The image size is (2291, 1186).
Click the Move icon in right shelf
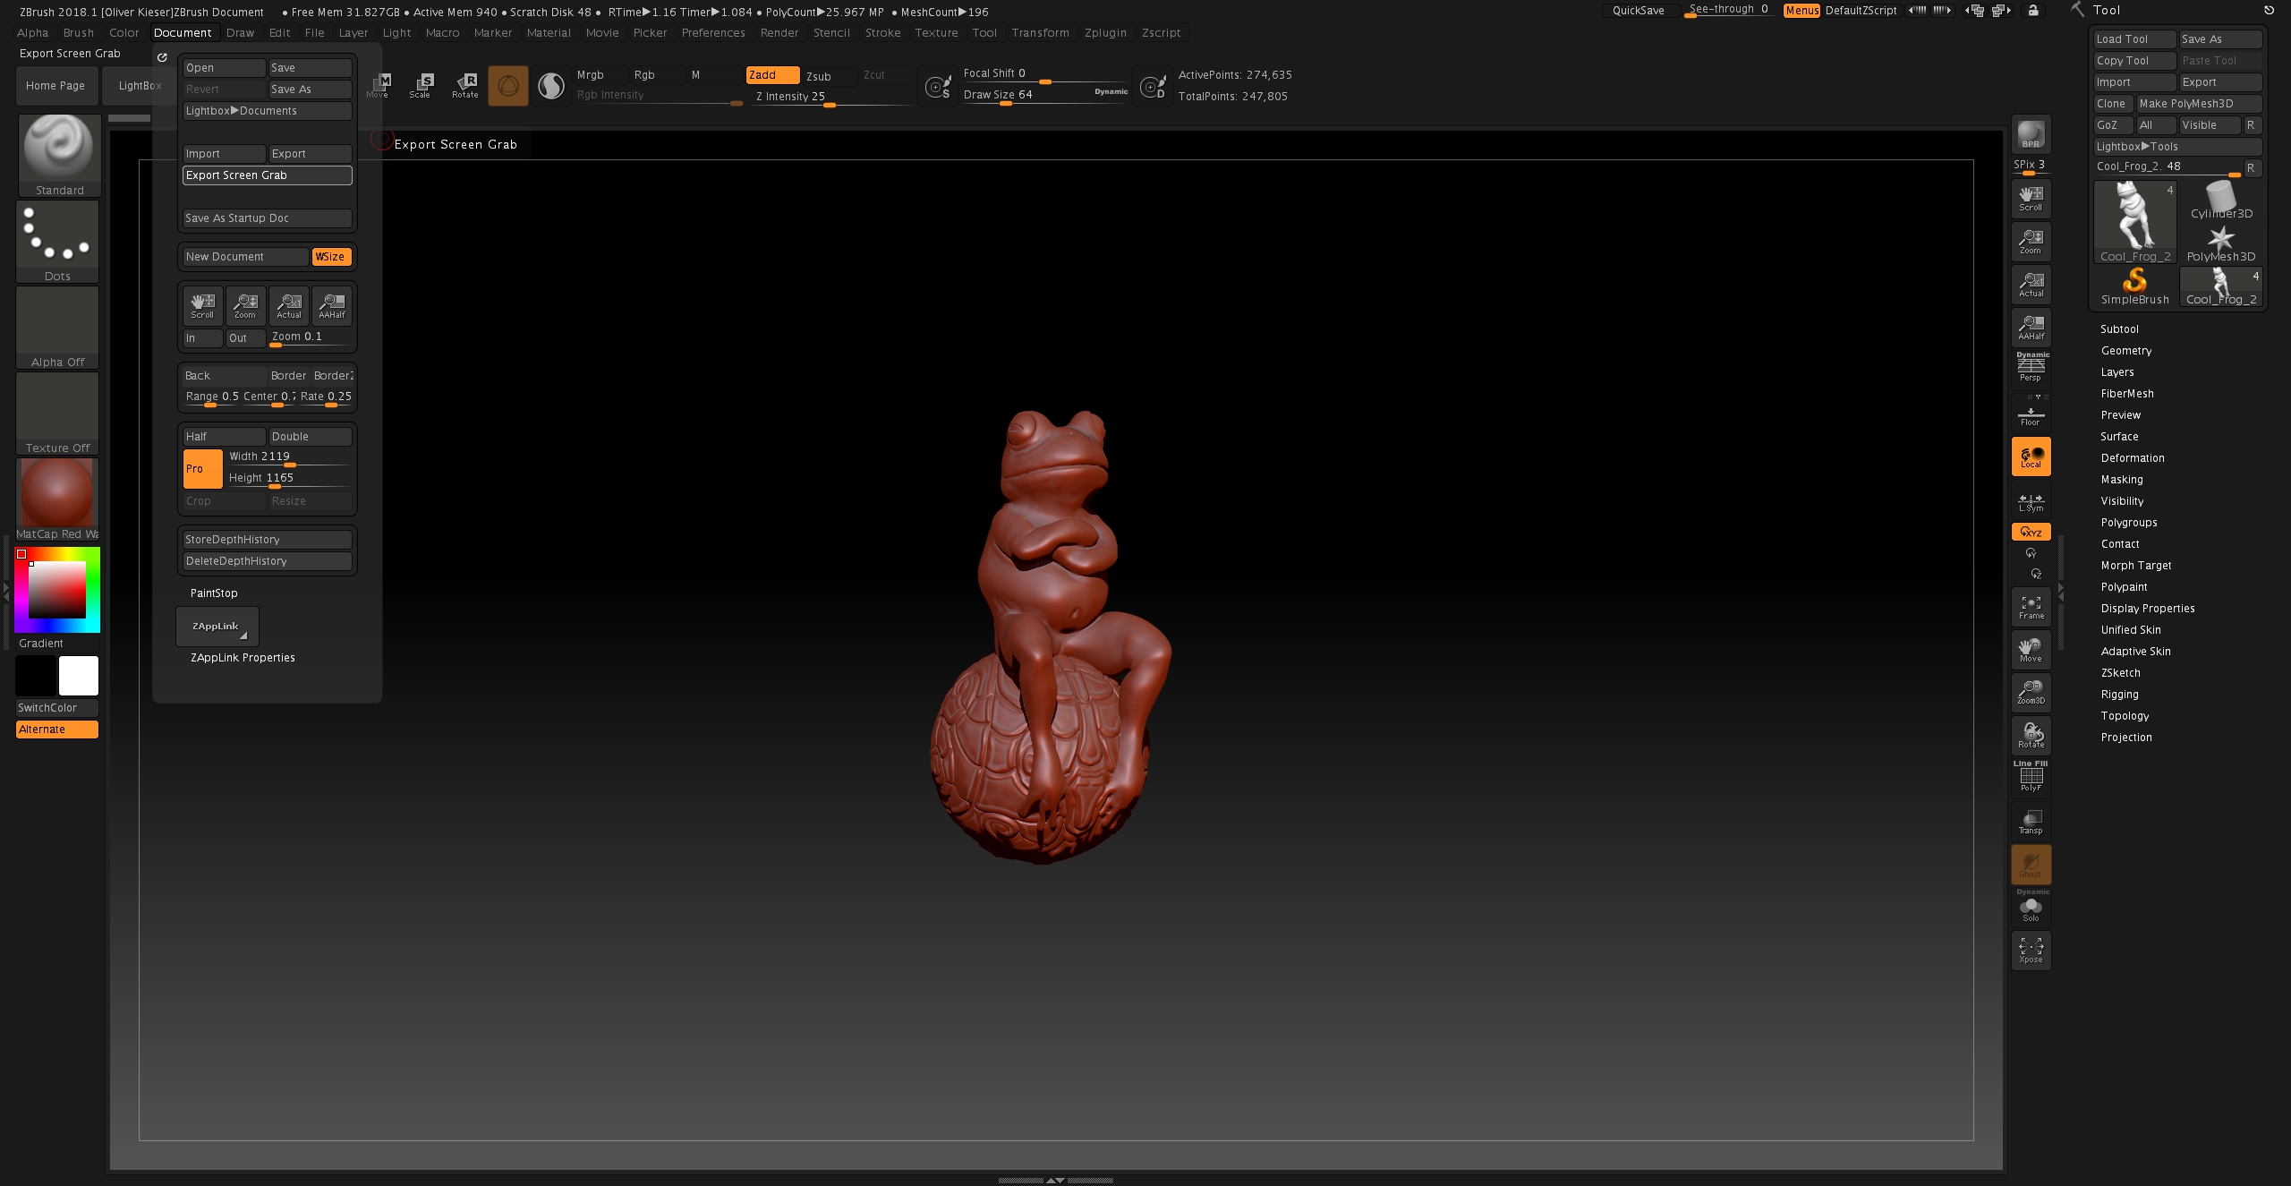coord(2031,650)
